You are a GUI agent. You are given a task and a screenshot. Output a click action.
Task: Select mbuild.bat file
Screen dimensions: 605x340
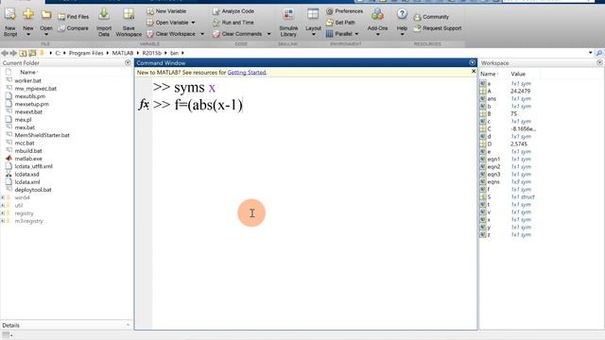pyautogui.click(x=28, y=151)
